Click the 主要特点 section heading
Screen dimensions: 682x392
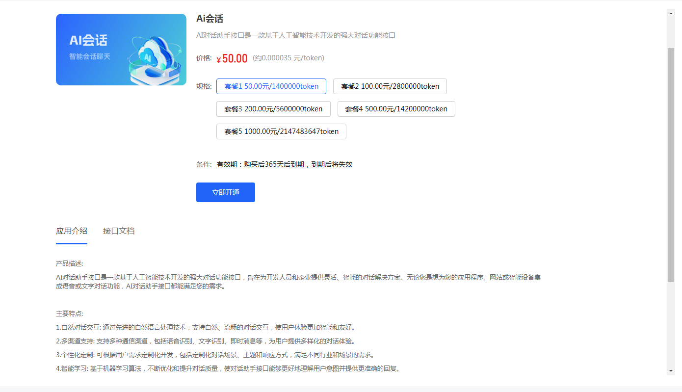point(69,313)
